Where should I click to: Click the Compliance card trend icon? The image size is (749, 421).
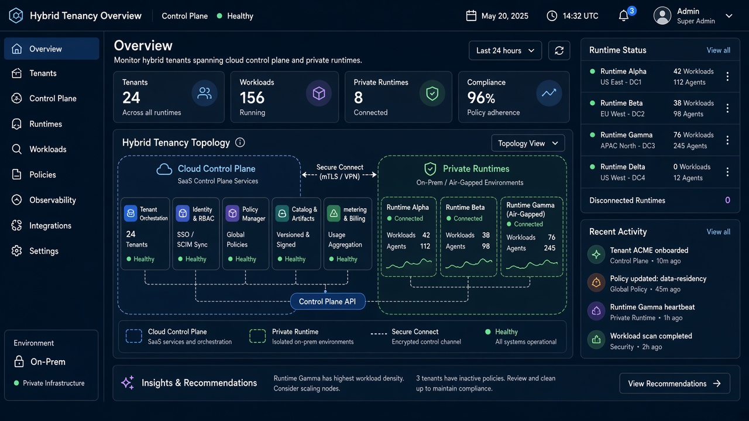549,94
